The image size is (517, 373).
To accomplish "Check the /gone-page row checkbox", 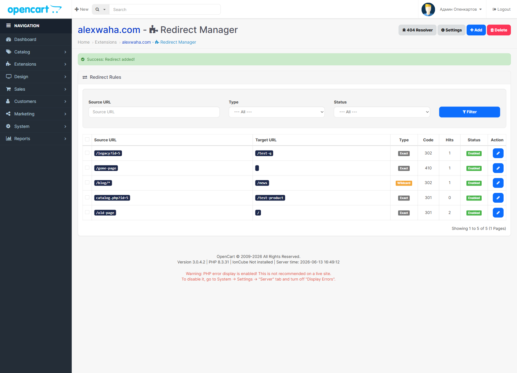I will [87, 168].
